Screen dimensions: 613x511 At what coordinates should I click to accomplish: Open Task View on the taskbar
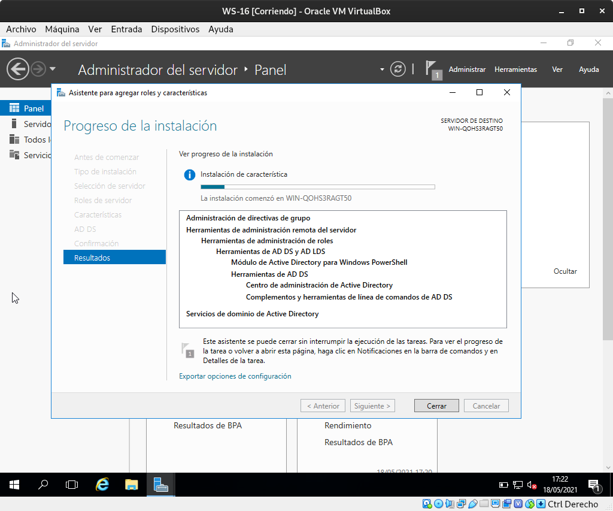coord(72,485)
